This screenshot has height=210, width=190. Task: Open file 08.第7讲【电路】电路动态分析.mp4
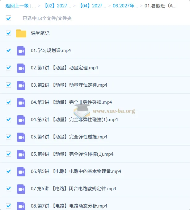click(69, 206)
